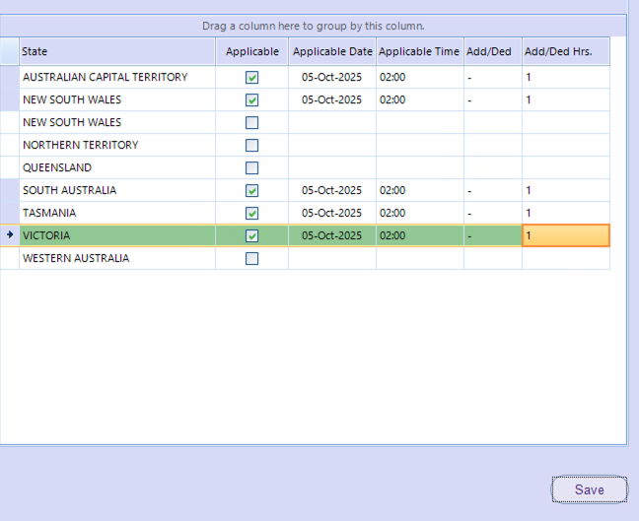Click the group-by-column drop panel
639x521 pixels.
[313, 26]
